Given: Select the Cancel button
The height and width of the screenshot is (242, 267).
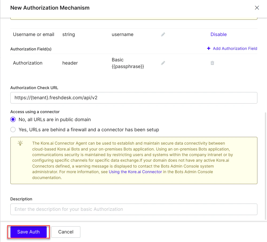Looking at the screenshot, I should coord(66,232).
